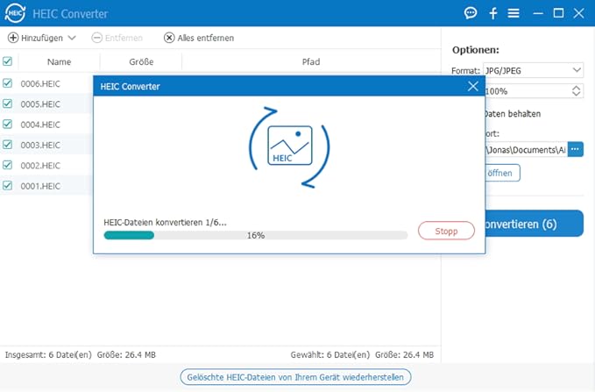Click Gelöschte HEIC-Dateien wiederherstellen link
Screen dimensions: 595x392
(x=295, y=377)
